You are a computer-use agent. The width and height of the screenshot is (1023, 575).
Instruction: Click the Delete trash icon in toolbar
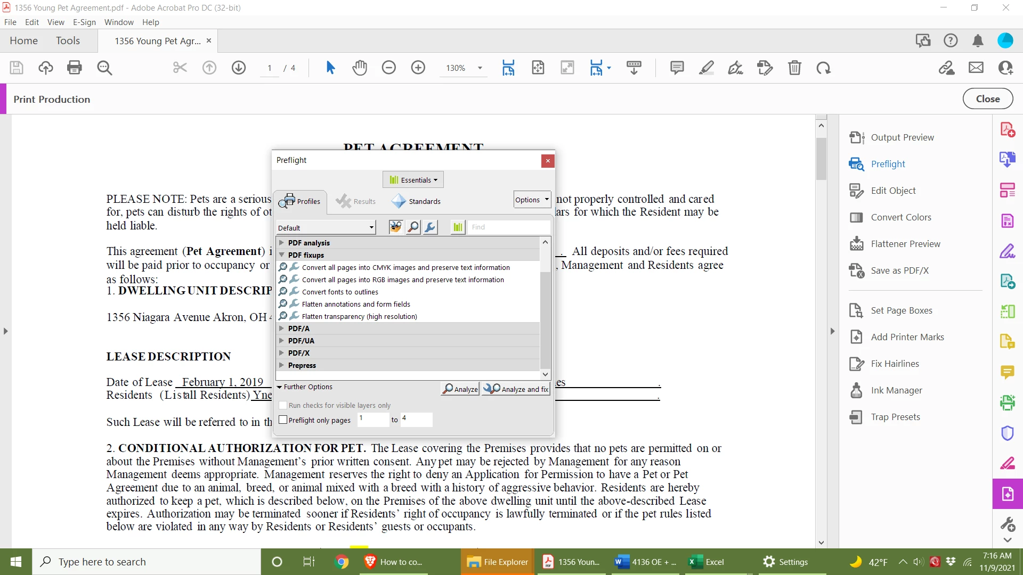pos(794,68)
